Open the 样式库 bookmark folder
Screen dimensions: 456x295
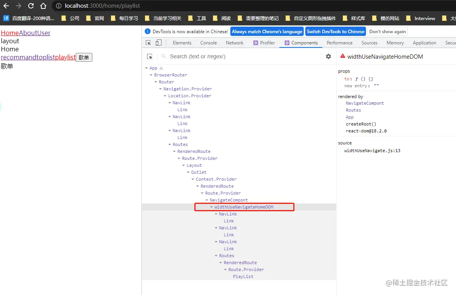pyautogui.click(x=354, y=18)
